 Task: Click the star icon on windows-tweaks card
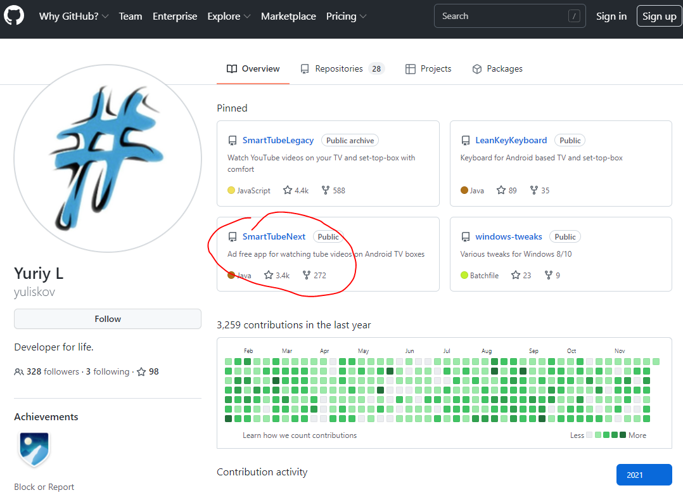click(516, 275)
